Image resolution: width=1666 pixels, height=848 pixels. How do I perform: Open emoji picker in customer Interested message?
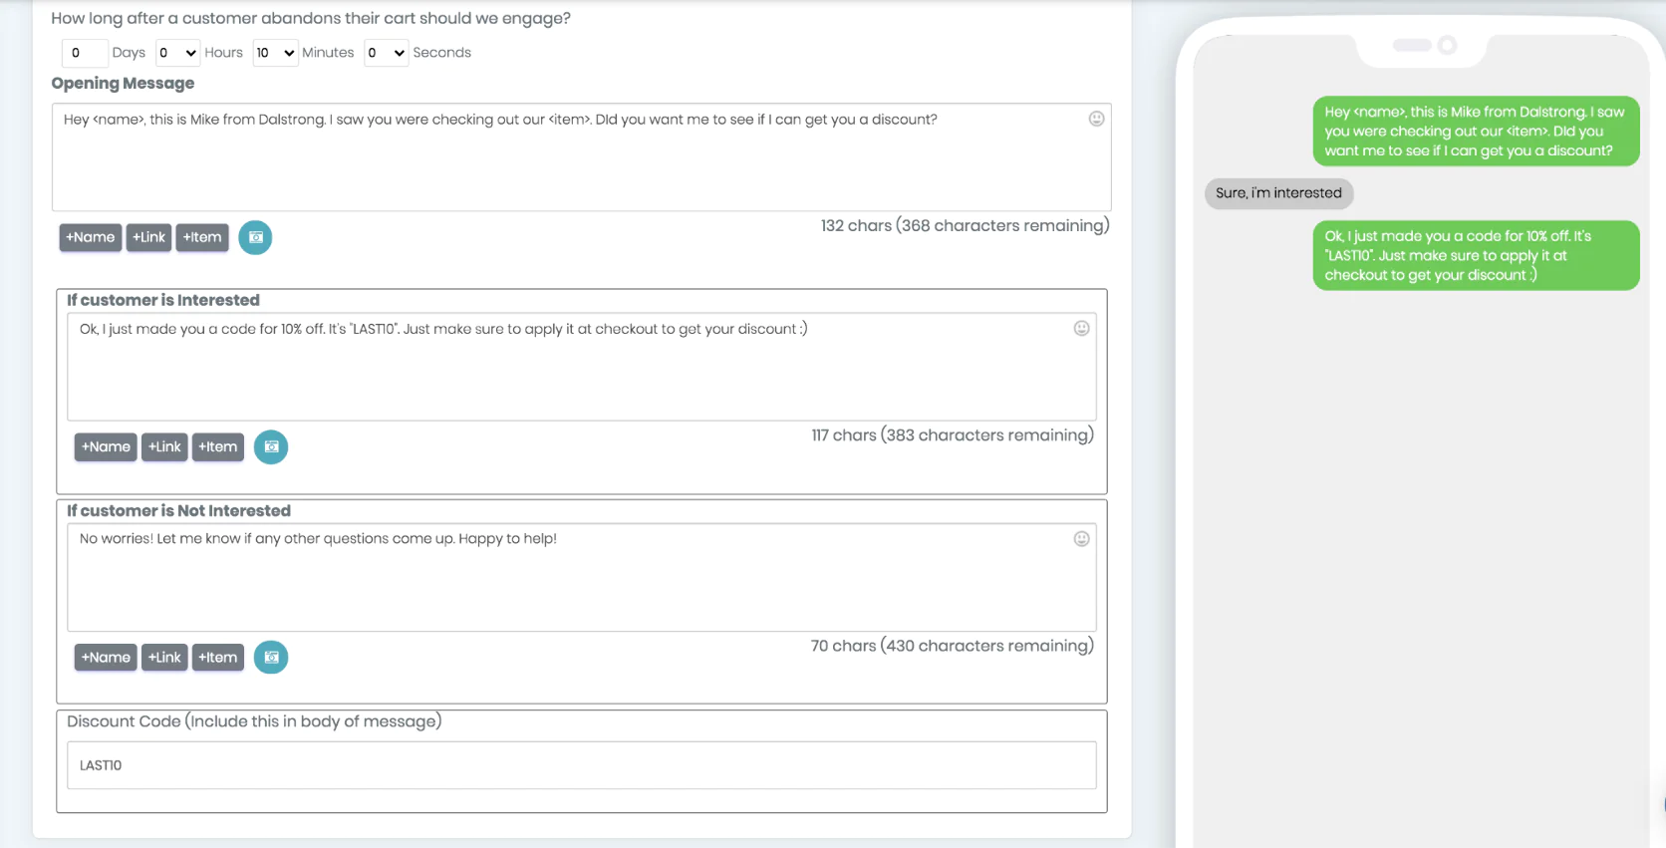click(x=1081, y=329)
